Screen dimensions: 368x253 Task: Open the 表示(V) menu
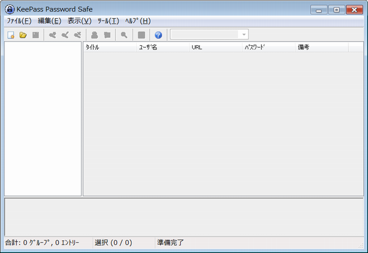80,21
